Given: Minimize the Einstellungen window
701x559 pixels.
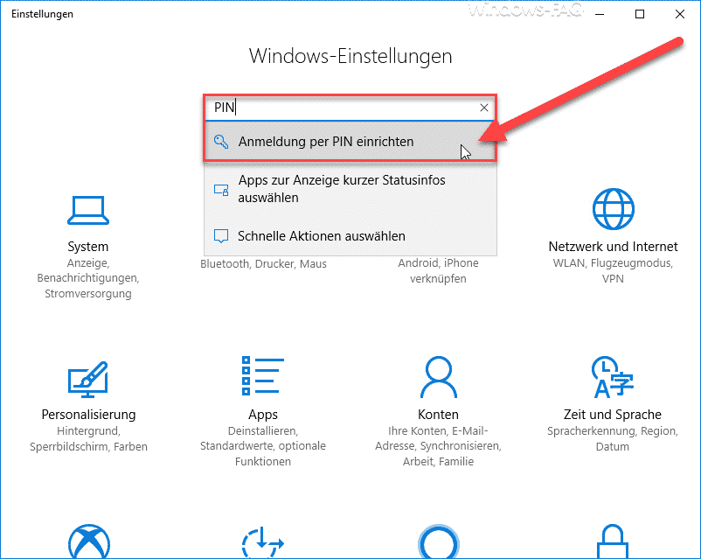Looking at the screenshot, I should pos(600,14).
